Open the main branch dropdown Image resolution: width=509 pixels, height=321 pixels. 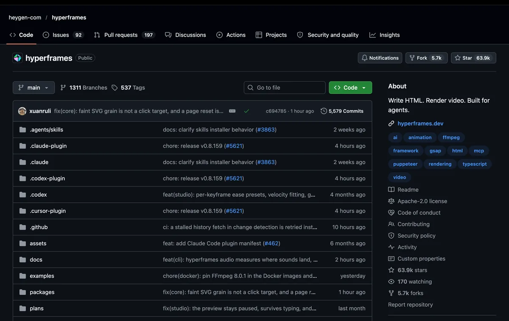tap(34, 88)
